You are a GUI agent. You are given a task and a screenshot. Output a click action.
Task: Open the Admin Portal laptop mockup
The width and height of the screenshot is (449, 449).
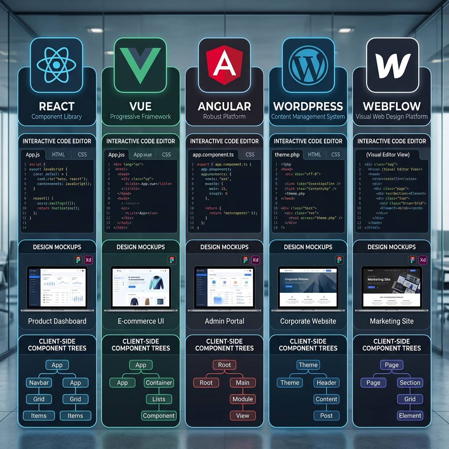[x=224, y=289]
